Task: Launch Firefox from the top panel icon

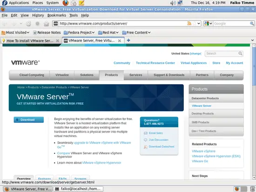Action: click(66, 3)
